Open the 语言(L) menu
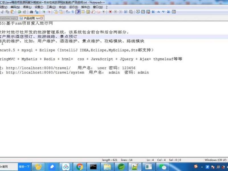The height and width of the screenshot is (171, 228). (x=27, y=7)
